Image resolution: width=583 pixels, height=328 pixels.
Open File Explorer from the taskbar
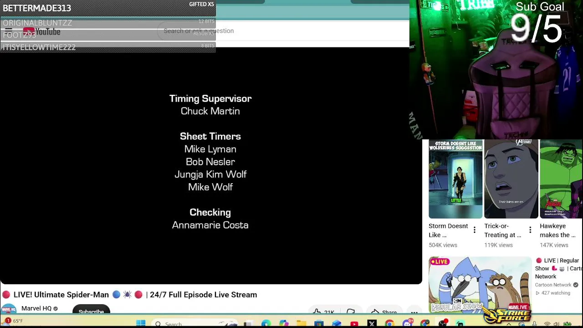tap(301, 324)
